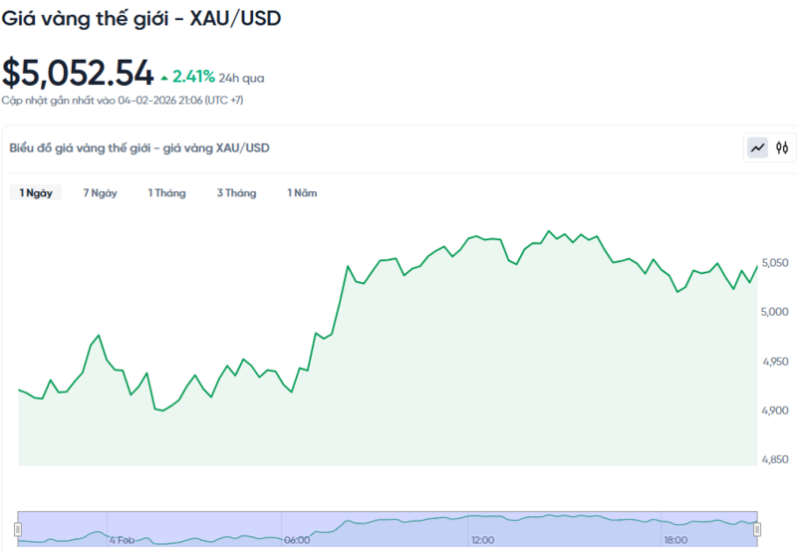Click the 5,000 label on the price axis
The width and height of the screenshot is (797, 554).
774,312
